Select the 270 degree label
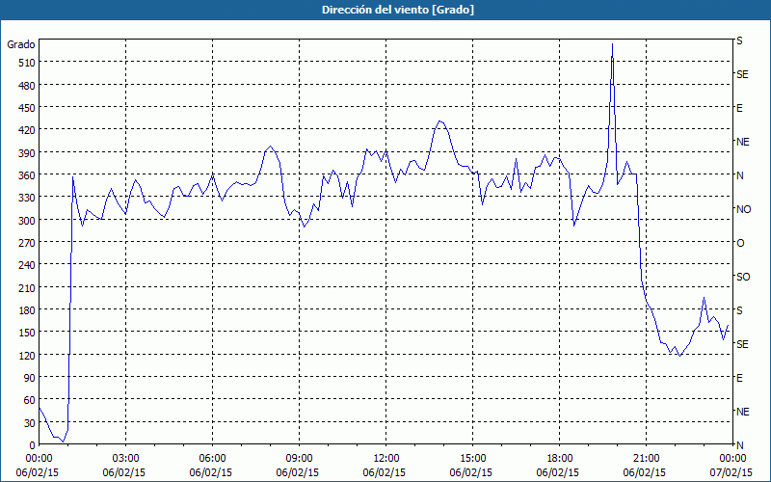The width and height of the screenshot is (771, 482). (26, 243)
